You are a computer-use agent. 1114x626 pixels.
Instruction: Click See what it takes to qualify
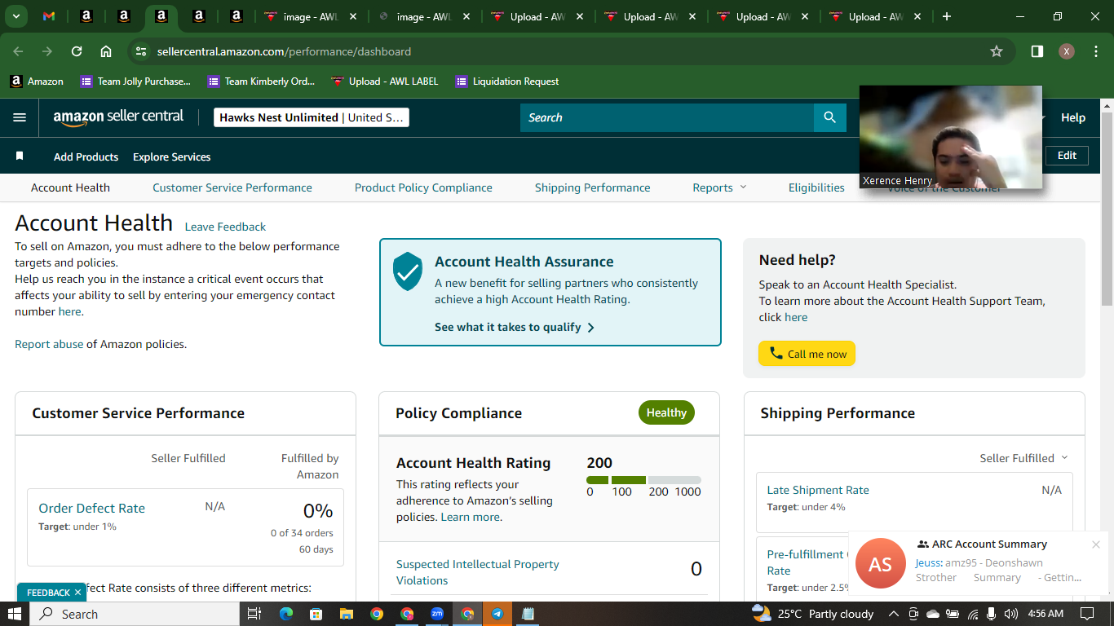[515, 327]
